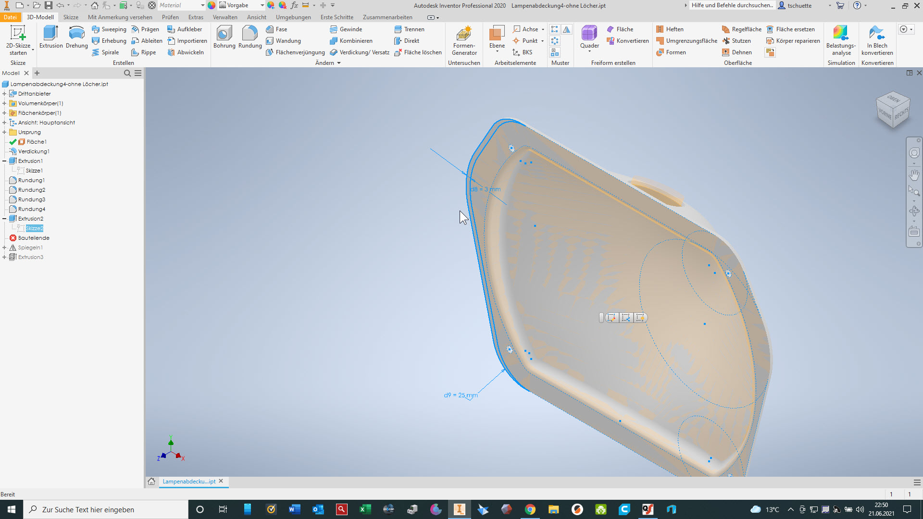Switch to the Prüfen ribbon tab
The image size is (923, 519).
pos(170,17)
